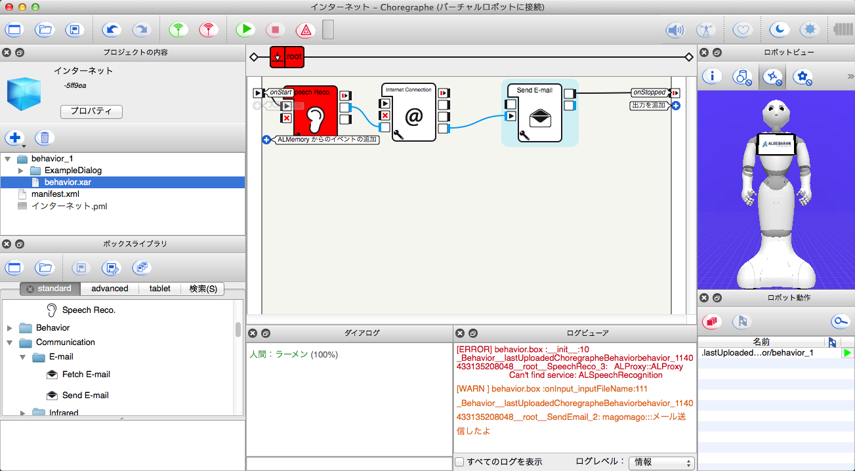
Task: Add ALMemory event with plus icon
Action: [266, 140]
